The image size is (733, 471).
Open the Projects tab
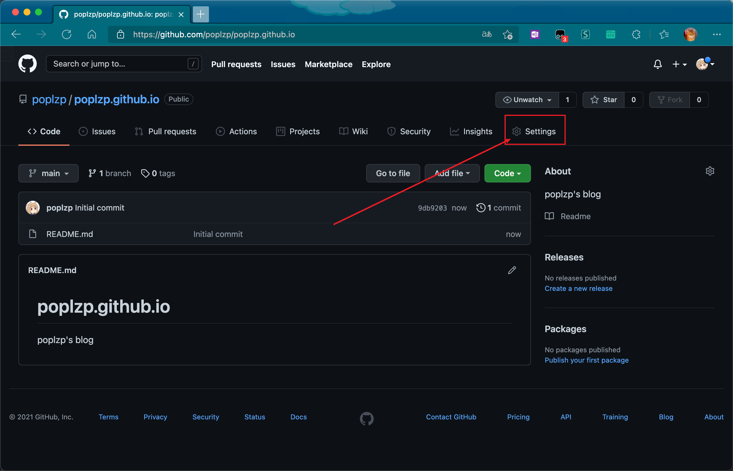click(x=298, y=131)
